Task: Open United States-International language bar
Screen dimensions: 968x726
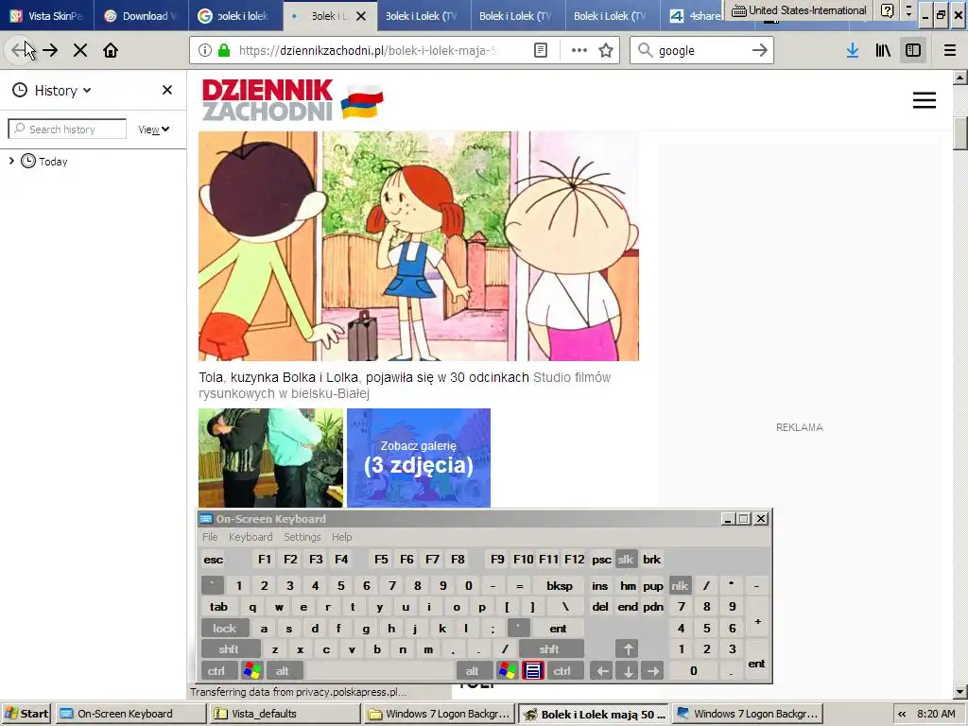Action: tap(799, 10)
